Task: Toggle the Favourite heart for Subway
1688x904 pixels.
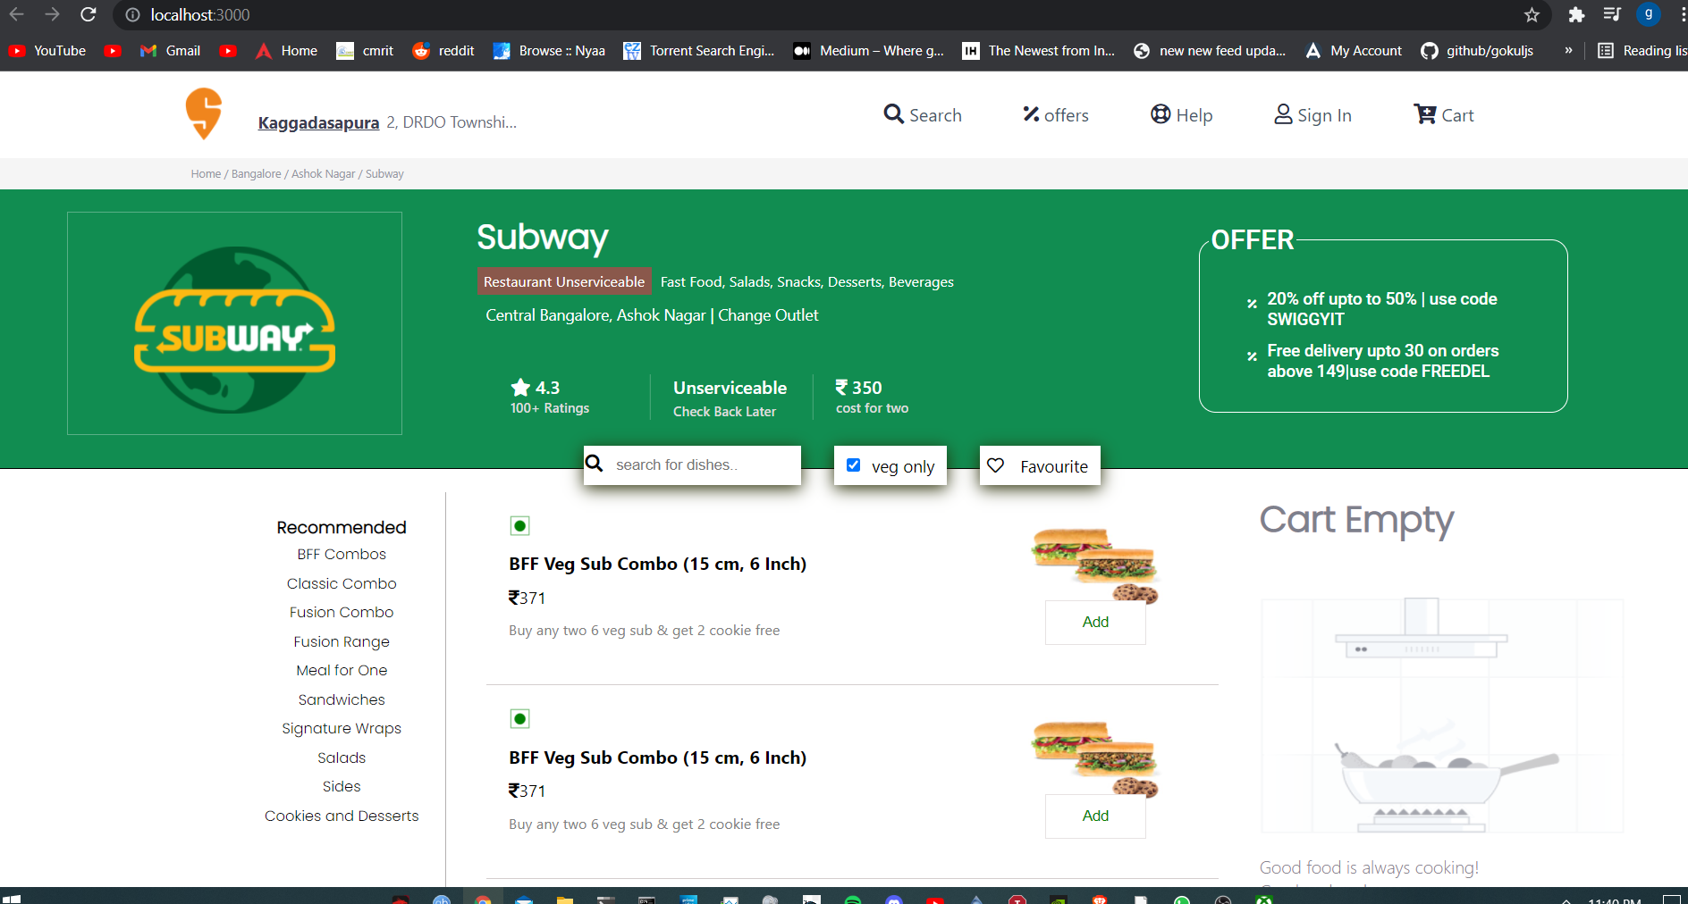Action: [996, 465]
